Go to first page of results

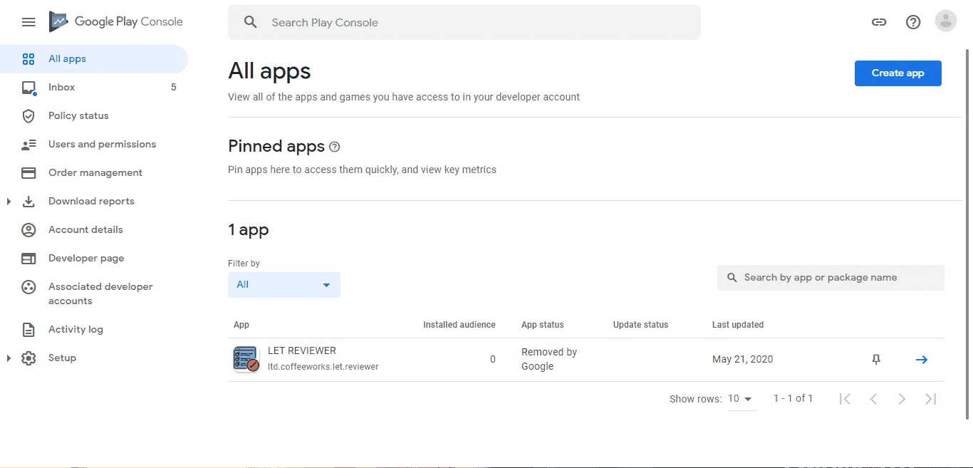coord(845,399)
